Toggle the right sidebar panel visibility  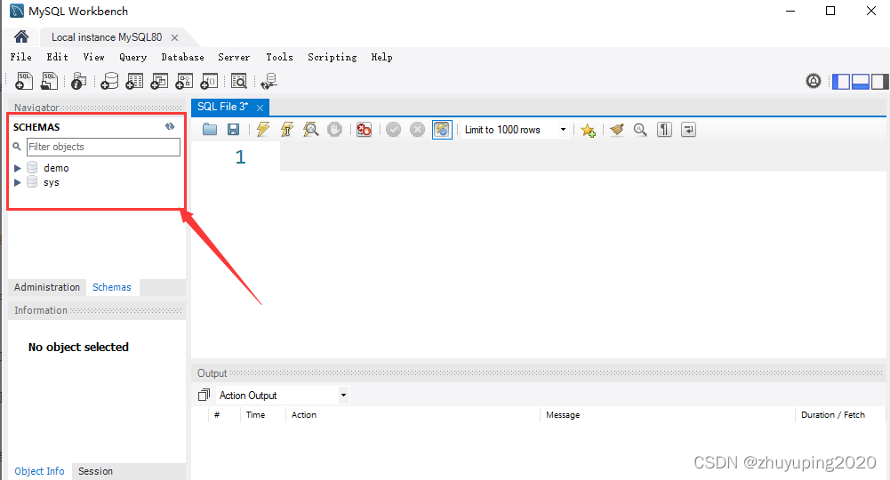880,82
